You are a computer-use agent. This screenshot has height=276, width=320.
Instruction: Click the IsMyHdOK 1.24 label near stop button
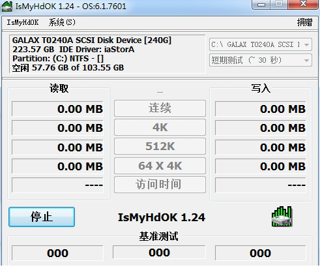click(x=161, y=217)
